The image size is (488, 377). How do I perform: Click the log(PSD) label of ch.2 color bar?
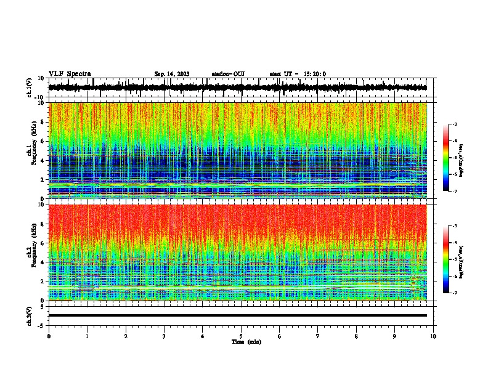[461, 261]
